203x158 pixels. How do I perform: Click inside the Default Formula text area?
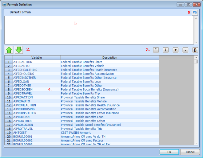tap(99, 30)
